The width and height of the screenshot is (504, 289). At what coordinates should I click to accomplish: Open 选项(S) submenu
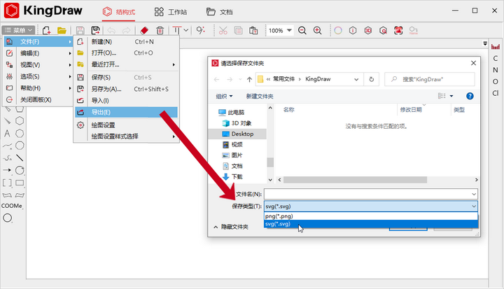pos(38,76)
